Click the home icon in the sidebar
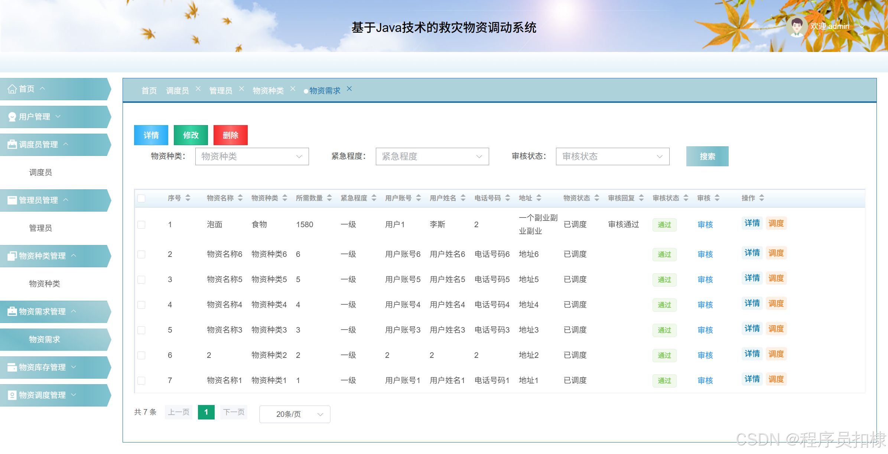888x454 pixels. [x=12, y=89]
